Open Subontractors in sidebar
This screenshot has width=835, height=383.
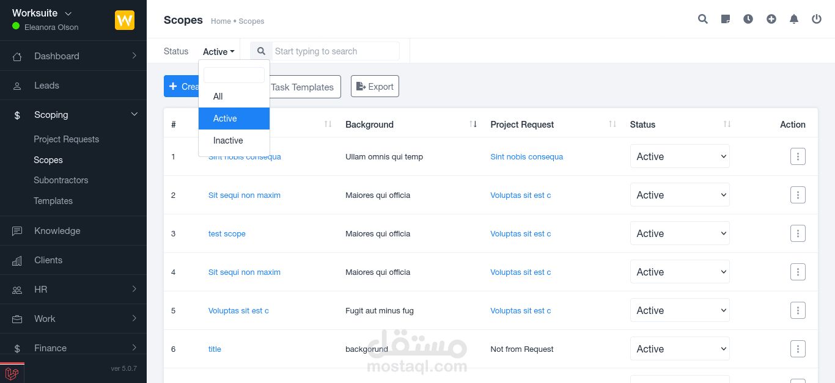click(x=61, y=180)
